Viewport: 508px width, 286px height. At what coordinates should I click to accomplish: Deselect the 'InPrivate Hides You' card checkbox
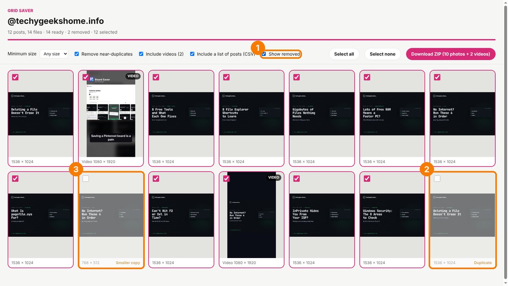296,178
